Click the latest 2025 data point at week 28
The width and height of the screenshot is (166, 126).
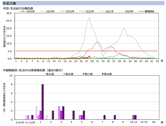89,56
